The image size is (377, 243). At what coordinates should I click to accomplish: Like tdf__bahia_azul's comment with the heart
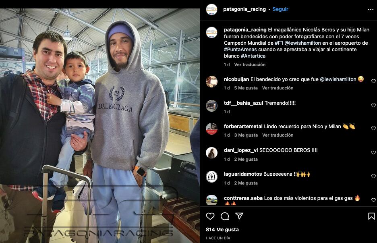click(x=373, y=105)
